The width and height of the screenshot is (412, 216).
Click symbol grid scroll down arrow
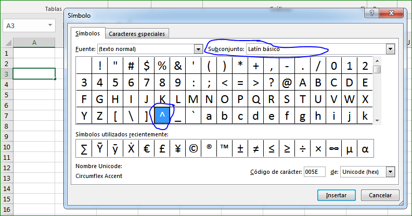(x=377, y=121)
